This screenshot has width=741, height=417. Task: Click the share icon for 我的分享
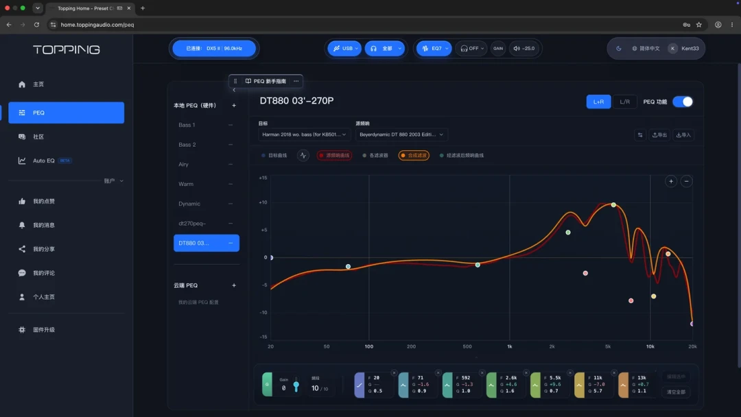pos(22,249)
